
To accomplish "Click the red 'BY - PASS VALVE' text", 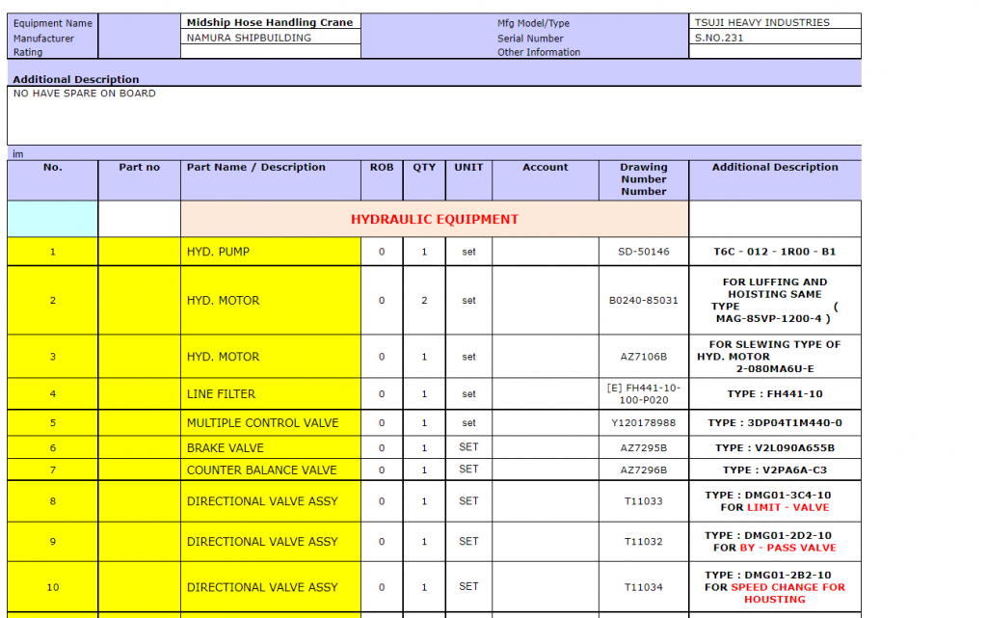I will pyautogui.click(x=787, y=548).
